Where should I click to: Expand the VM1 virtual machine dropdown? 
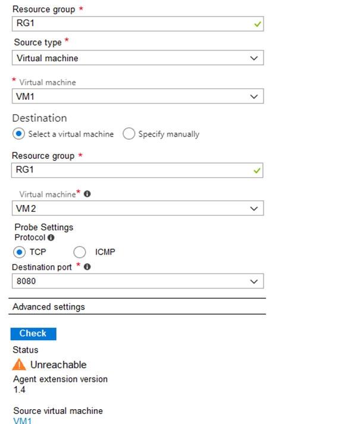click(x=137, y=96)
